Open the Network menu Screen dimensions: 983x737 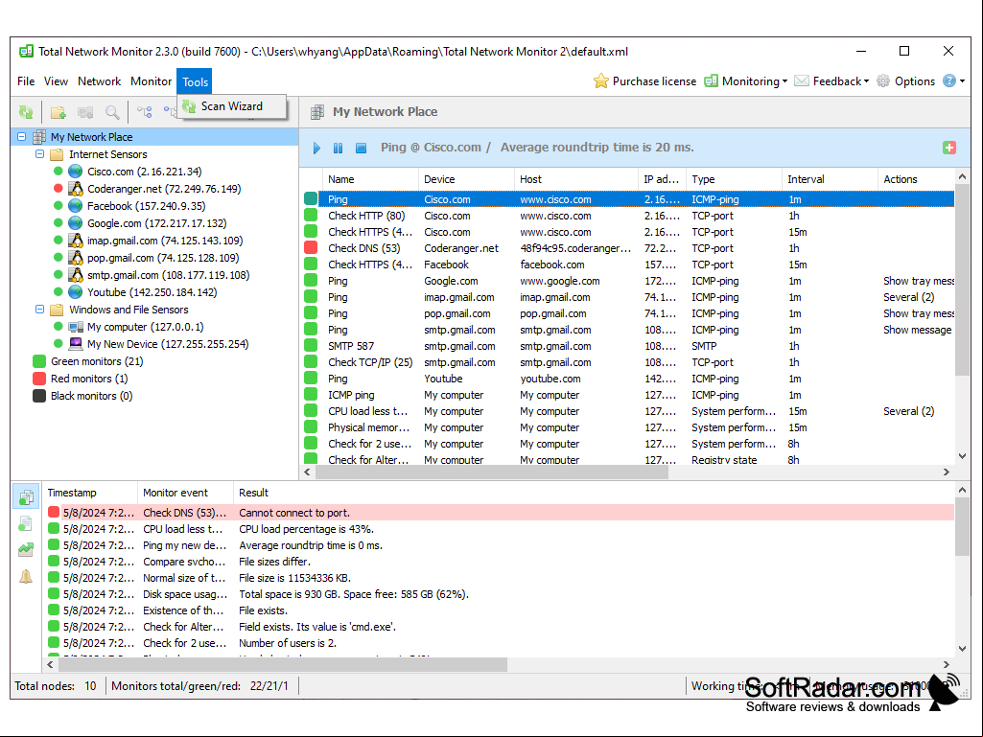99,81
